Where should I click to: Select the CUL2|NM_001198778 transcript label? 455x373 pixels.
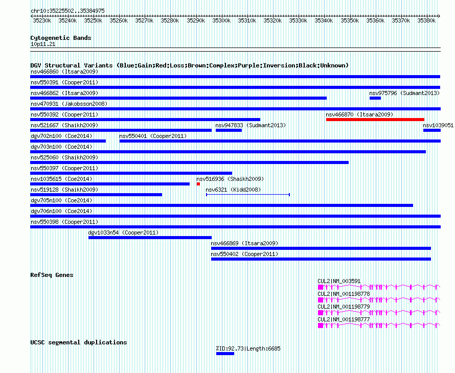pos(344,294)
